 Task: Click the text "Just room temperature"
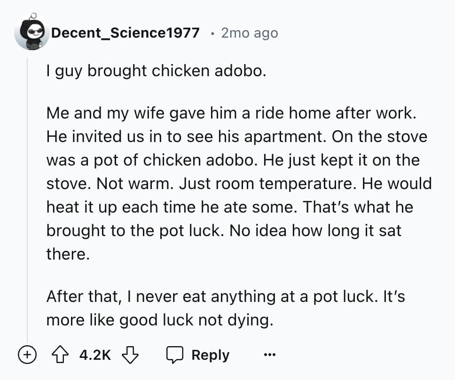coord(267,184)
